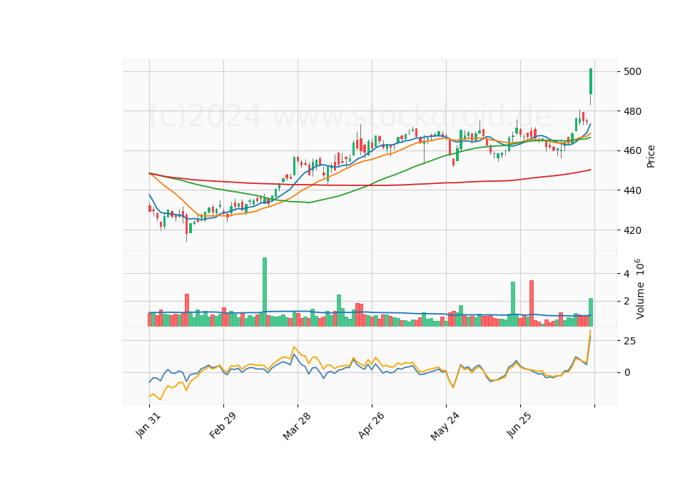Click the 440 price axis label
This screenshot has width=685, height=492.
coord(632,190)
